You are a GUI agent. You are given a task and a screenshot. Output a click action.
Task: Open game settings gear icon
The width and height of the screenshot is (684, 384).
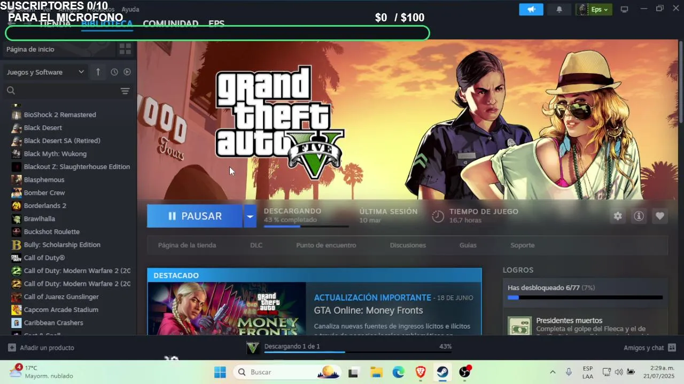[618, 216]
